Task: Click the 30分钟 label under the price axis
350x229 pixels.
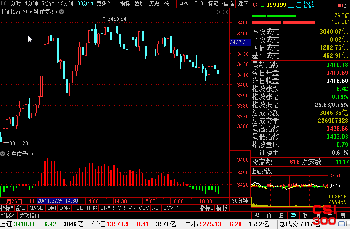Action: coord(240,201)
